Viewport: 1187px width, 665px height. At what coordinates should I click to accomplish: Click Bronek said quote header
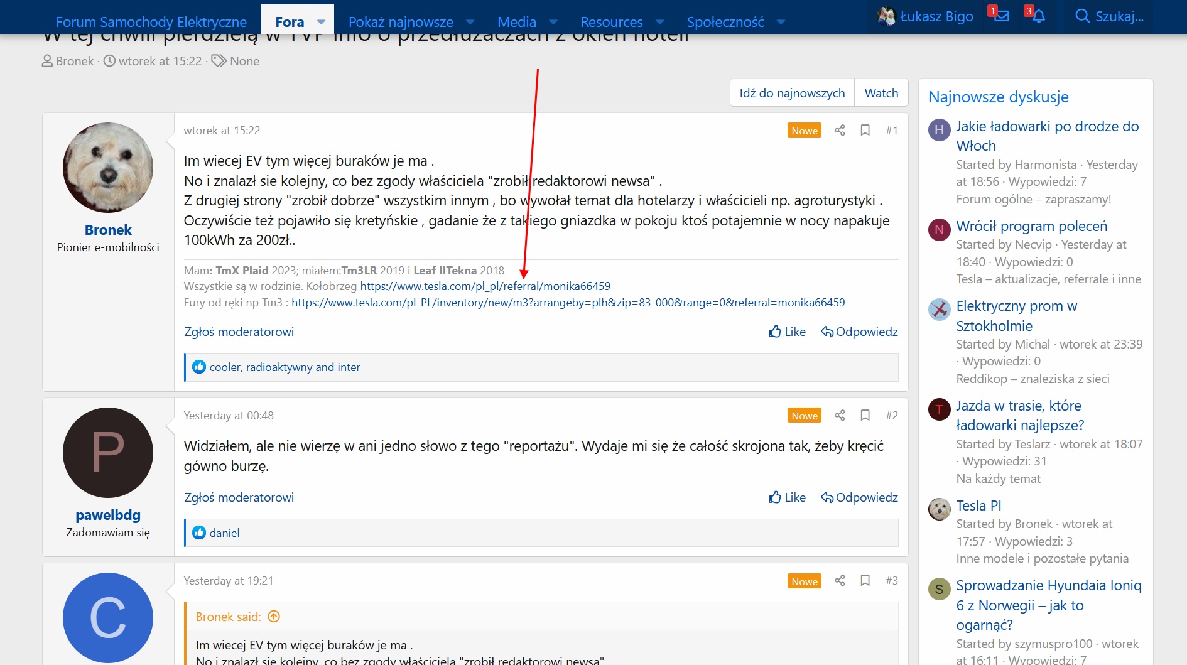228,617
